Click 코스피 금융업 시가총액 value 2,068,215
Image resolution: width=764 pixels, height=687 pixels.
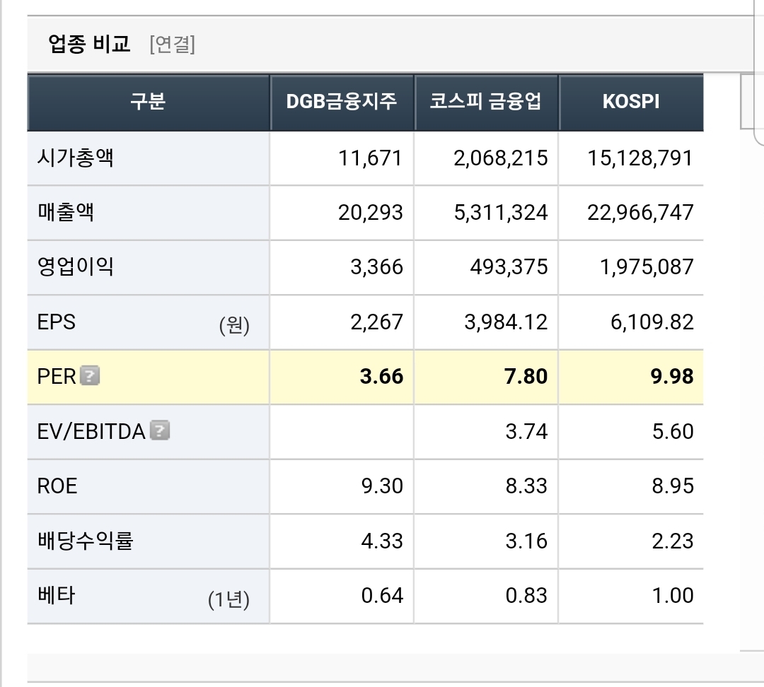[x=500, y=158]
